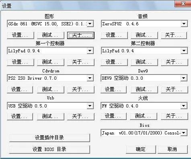Run 测试 for 音频 plugin
The height and width of the screenshot is (159, 191).
tap(144, 35)
